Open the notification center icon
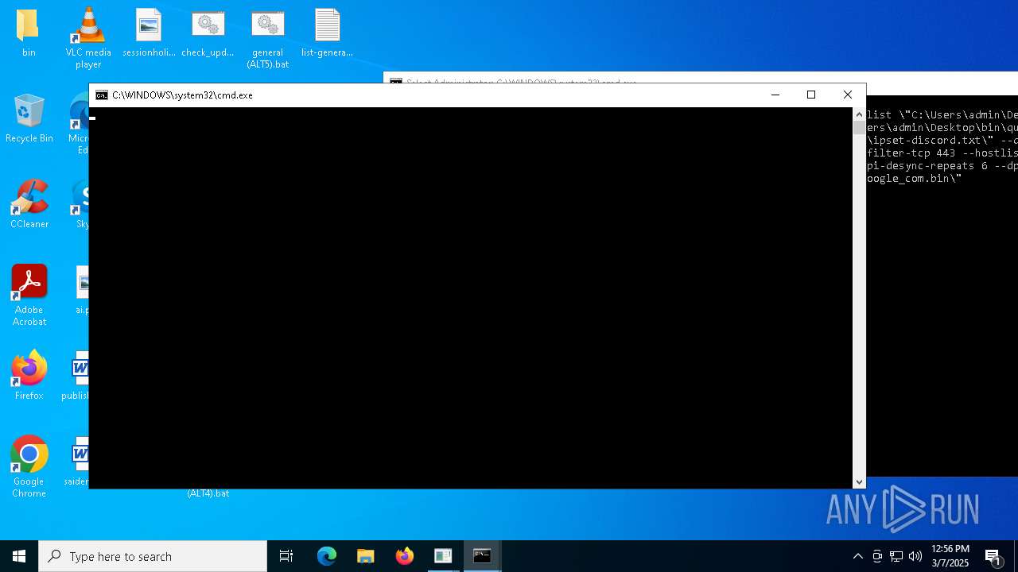This screenshot has width=1018, height=572. click(993, 556)
